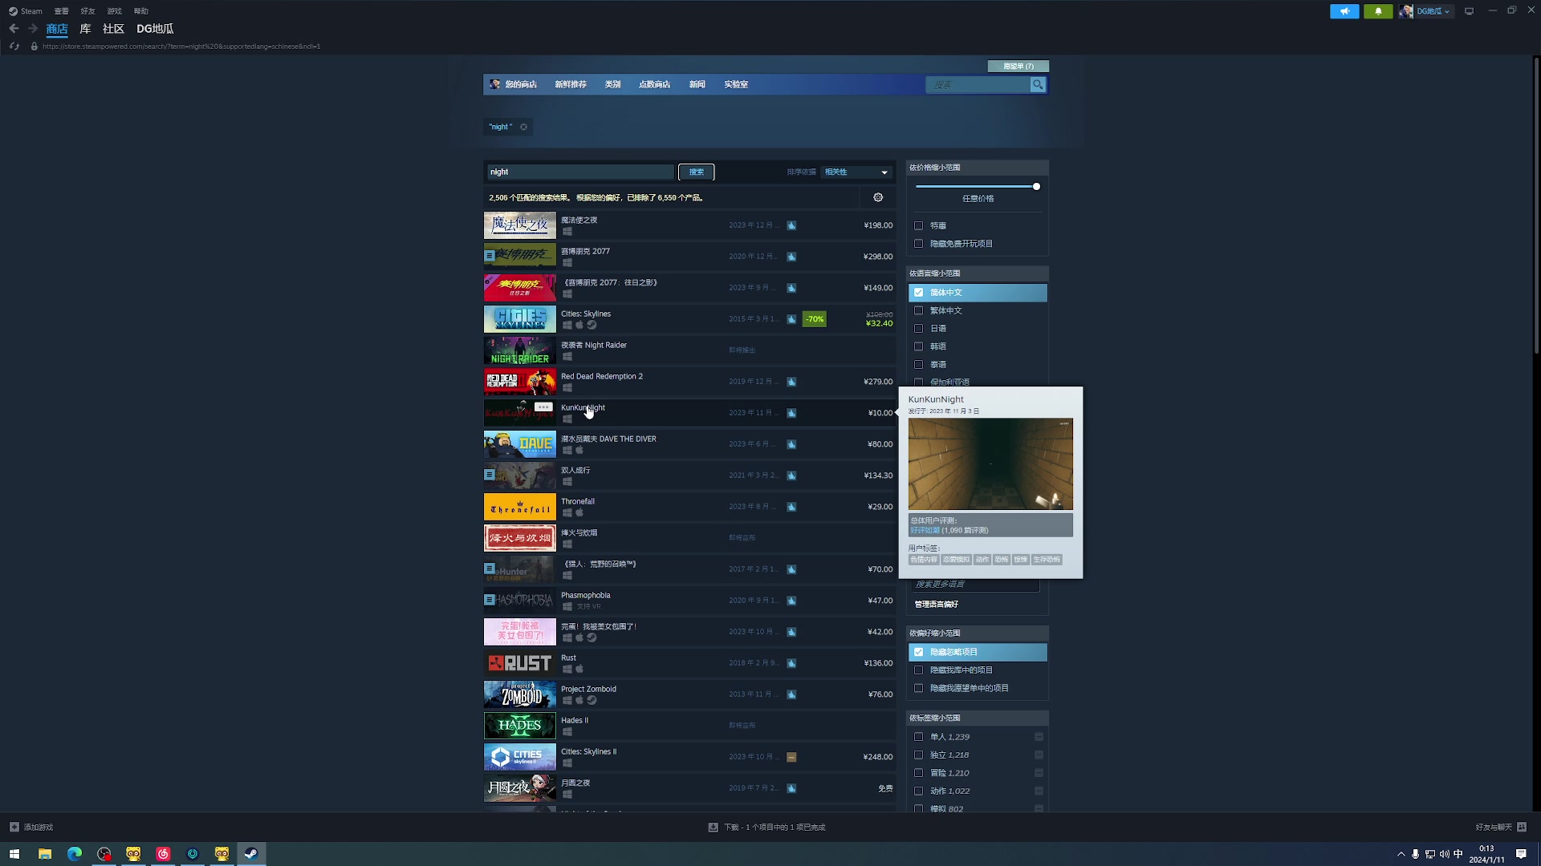Adjust the price range slider handle
Screen dimensions: 1541x866
1036,187
